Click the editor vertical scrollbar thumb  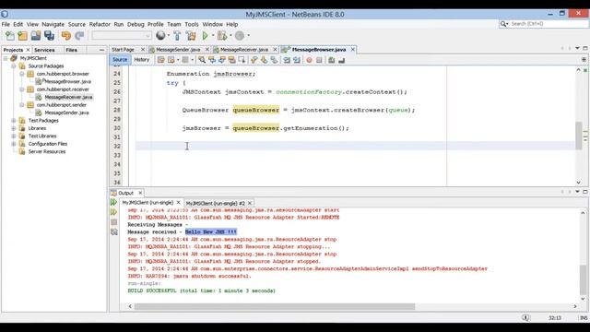pos(578,136)
